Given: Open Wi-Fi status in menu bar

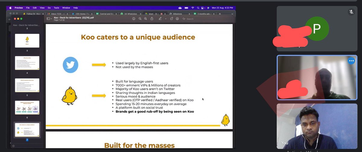Looking at the screenshot, I should coord(193,8).
